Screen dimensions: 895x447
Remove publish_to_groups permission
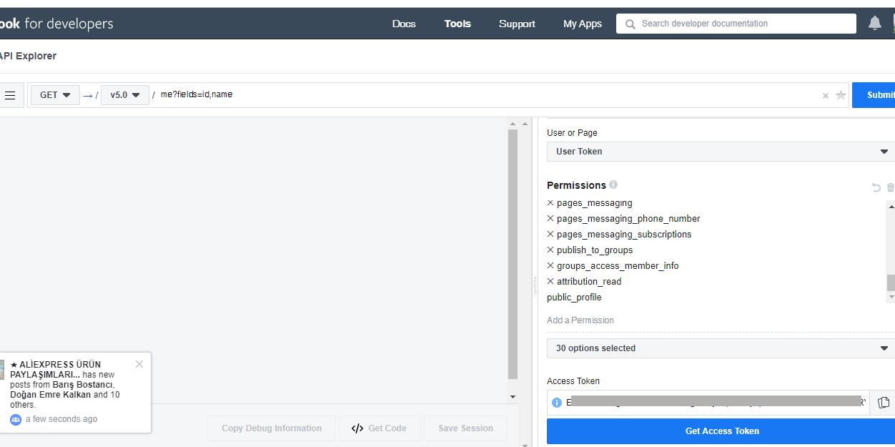tap(550, 250)
